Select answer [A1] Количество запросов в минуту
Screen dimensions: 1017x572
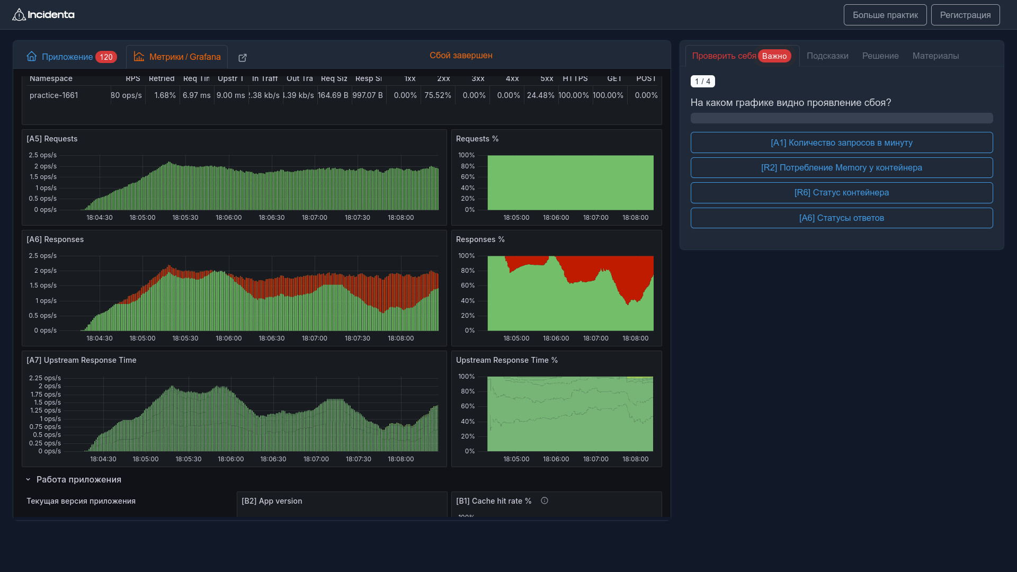click(x=841, y=142)
